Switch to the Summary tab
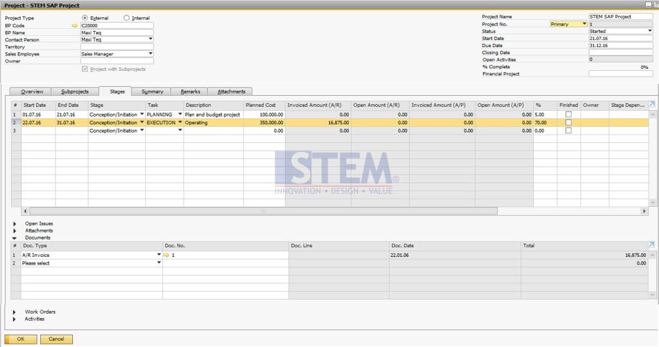 [152, 91]
